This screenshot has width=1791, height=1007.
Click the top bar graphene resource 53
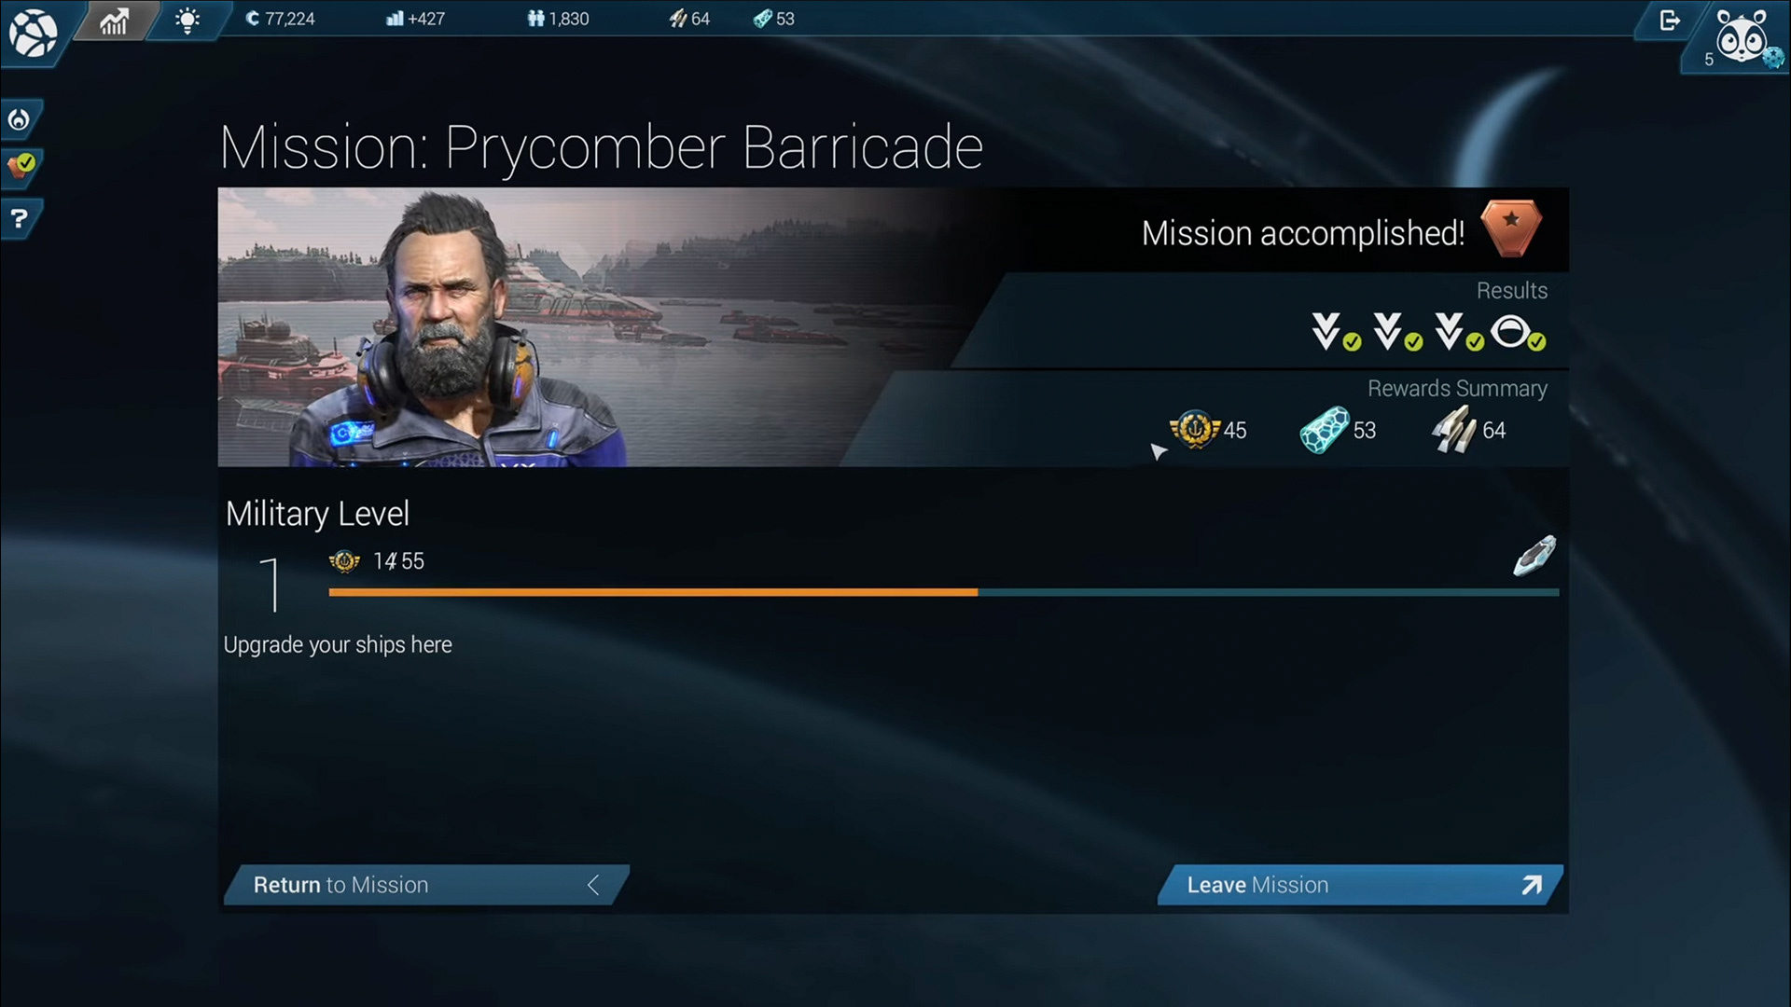click(774, 19)
